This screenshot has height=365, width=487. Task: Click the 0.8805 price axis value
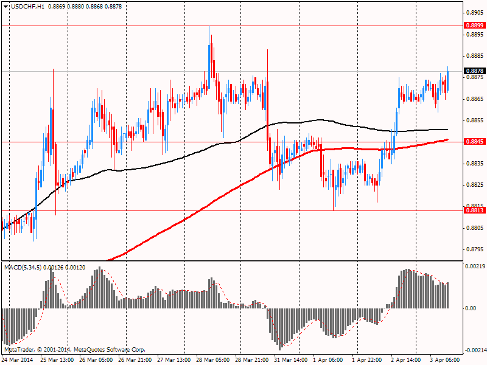click(475, 228)
